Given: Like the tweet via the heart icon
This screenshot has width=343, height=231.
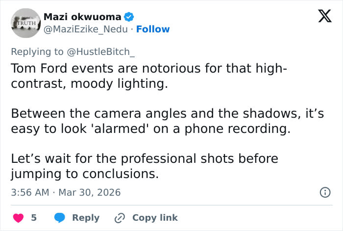Looking at the screenshot, I should click(19, 217).
